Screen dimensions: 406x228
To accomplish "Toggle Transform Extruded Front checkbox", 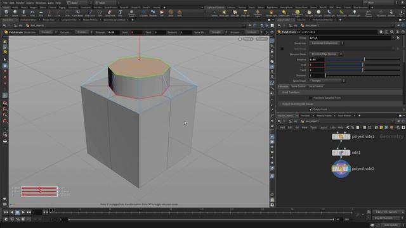I will (310, 98).
